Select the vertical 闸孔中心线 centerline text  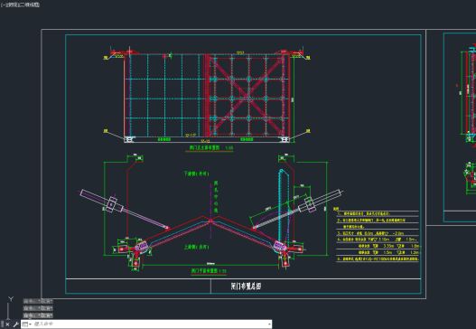216,196
